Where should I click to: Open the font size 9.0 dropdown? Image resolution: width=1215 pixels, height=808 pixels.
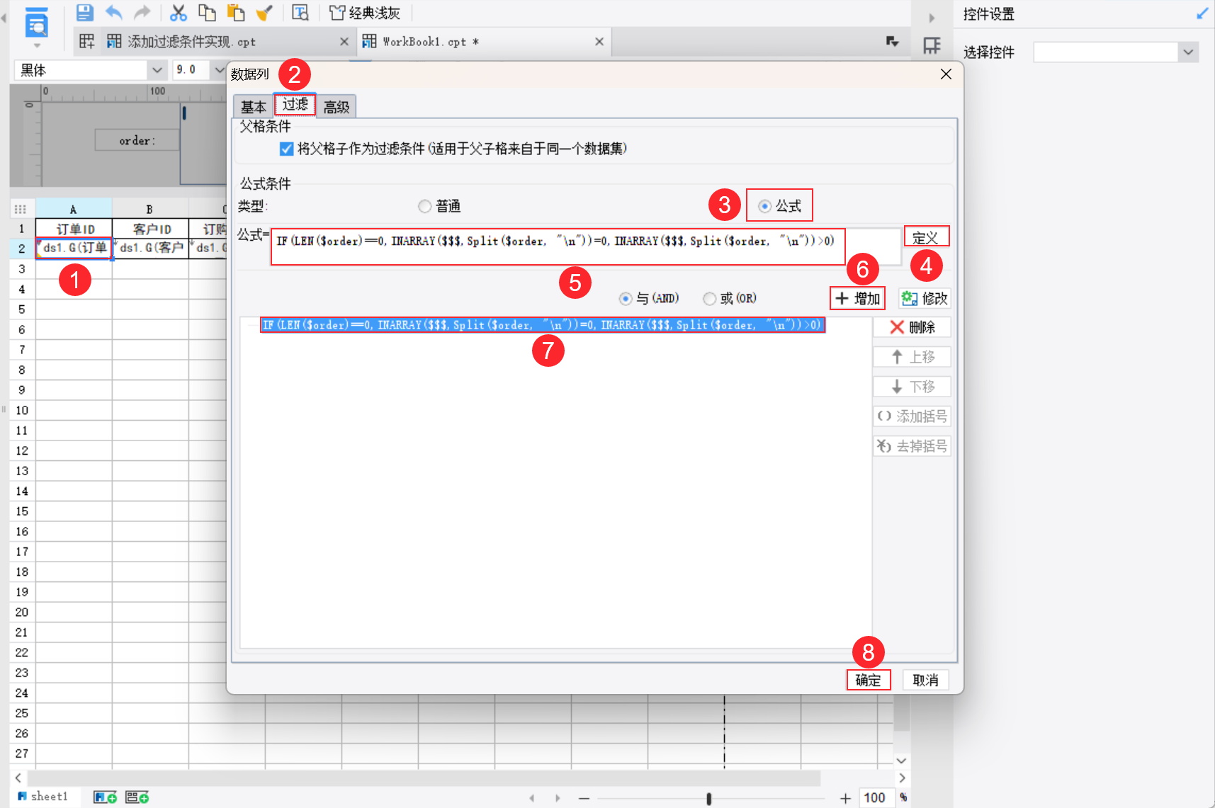[x=219, y=70]
